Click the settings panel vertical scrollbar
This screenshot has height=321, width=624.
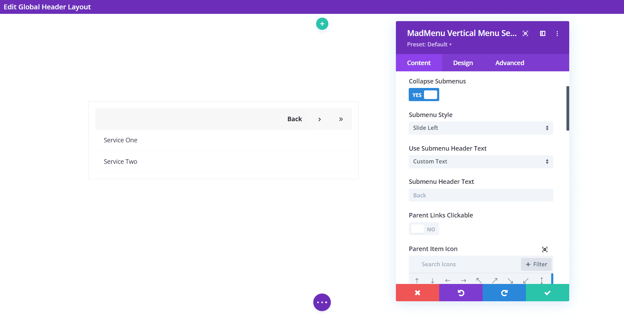(568, 108)
